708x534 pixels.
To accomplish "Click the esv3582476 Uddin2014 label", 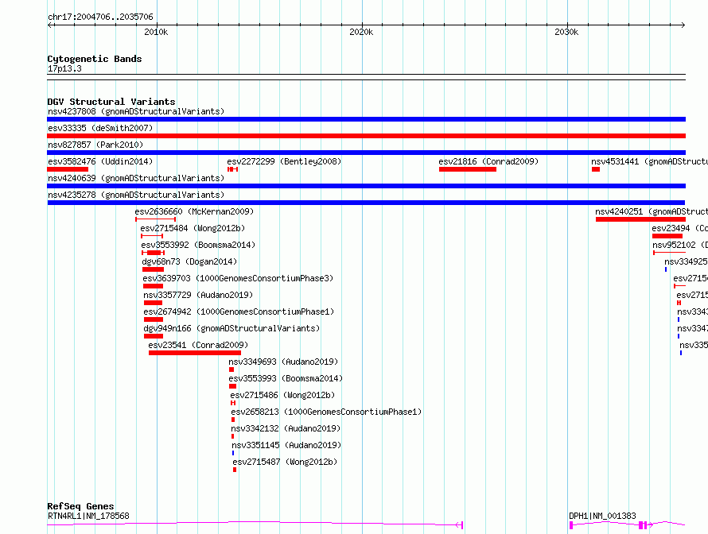I will click(x=100, y=161).
